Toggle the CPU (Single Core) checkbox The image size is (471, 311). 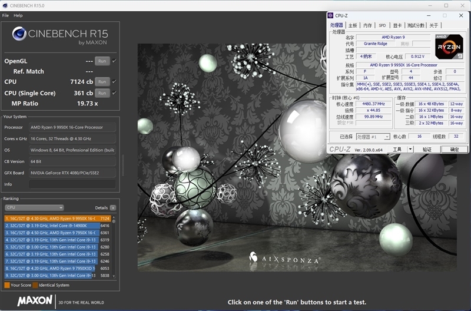pyautogui.click(x=114, y=93)
